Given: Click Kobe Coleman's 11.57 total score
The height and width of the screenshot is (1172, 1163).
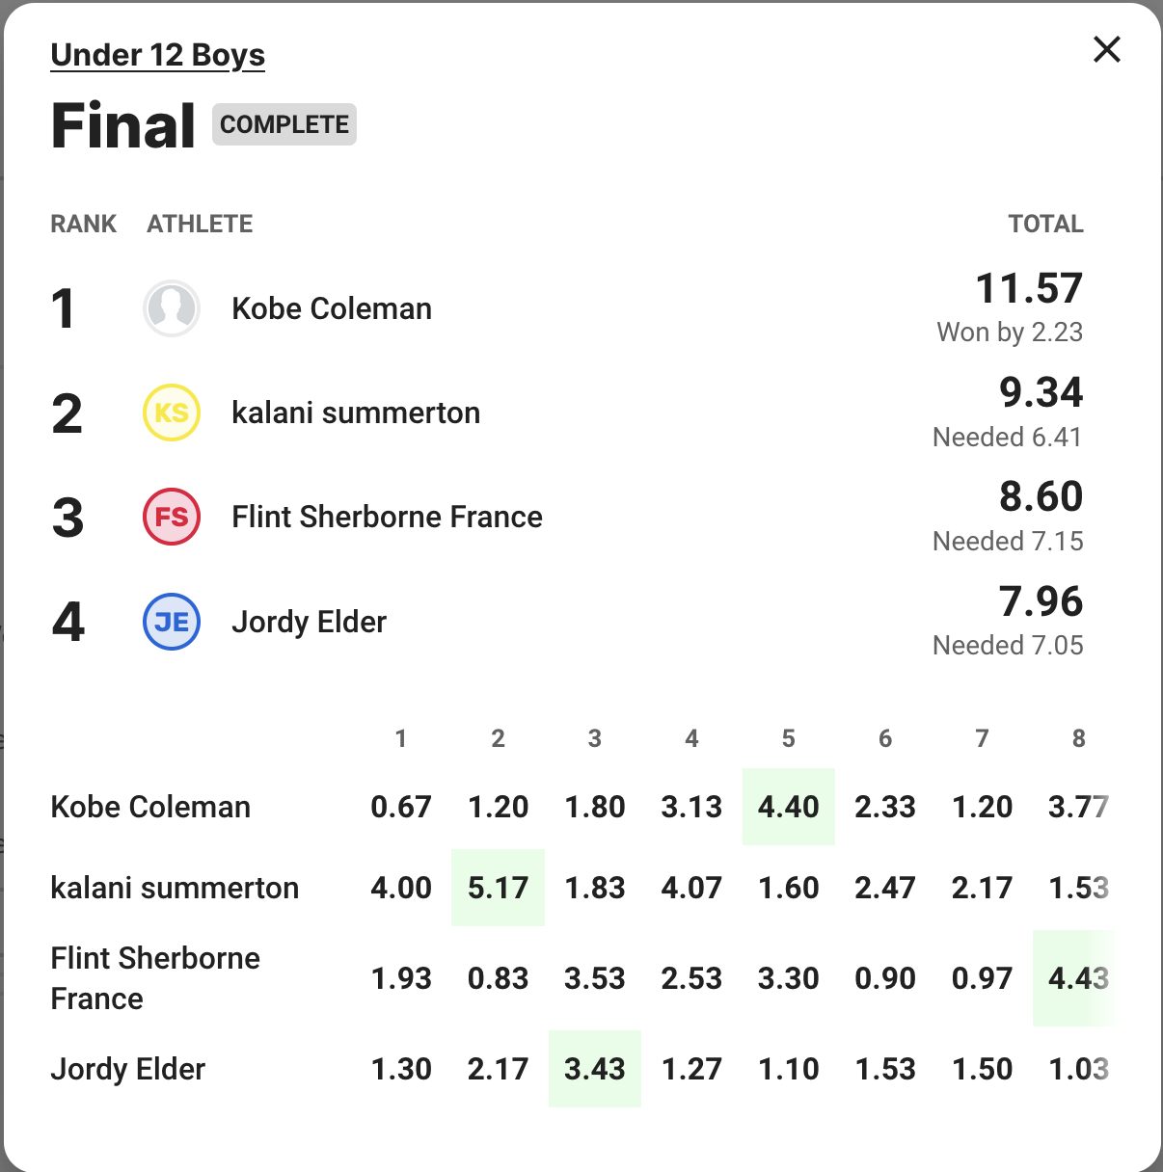Looking at the screenshot, I should click(1029, 288).
